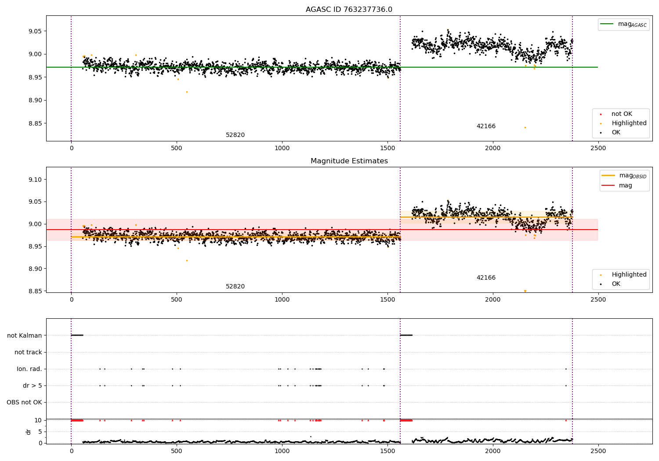Screen dimensions: 659x461
Task: Click the 8.90 y-tick in middle plot
Action: (x=35, y=269)
